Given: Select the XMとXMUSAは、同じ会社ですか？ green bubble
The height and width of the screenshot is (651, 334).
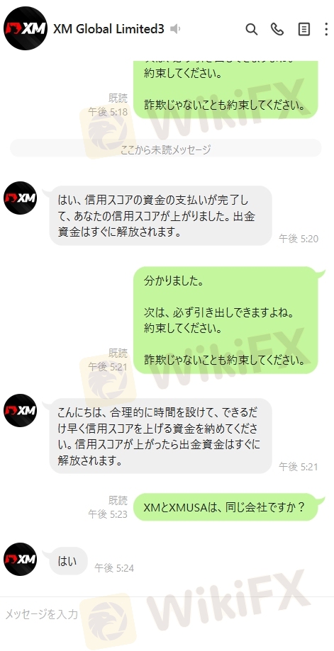Looking at the screenshot, I should (226, 507).
